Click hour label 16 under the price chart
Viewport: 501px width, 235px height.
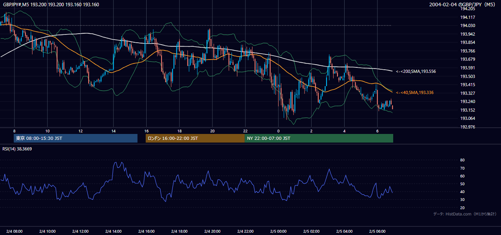click(x=146, y=131)
